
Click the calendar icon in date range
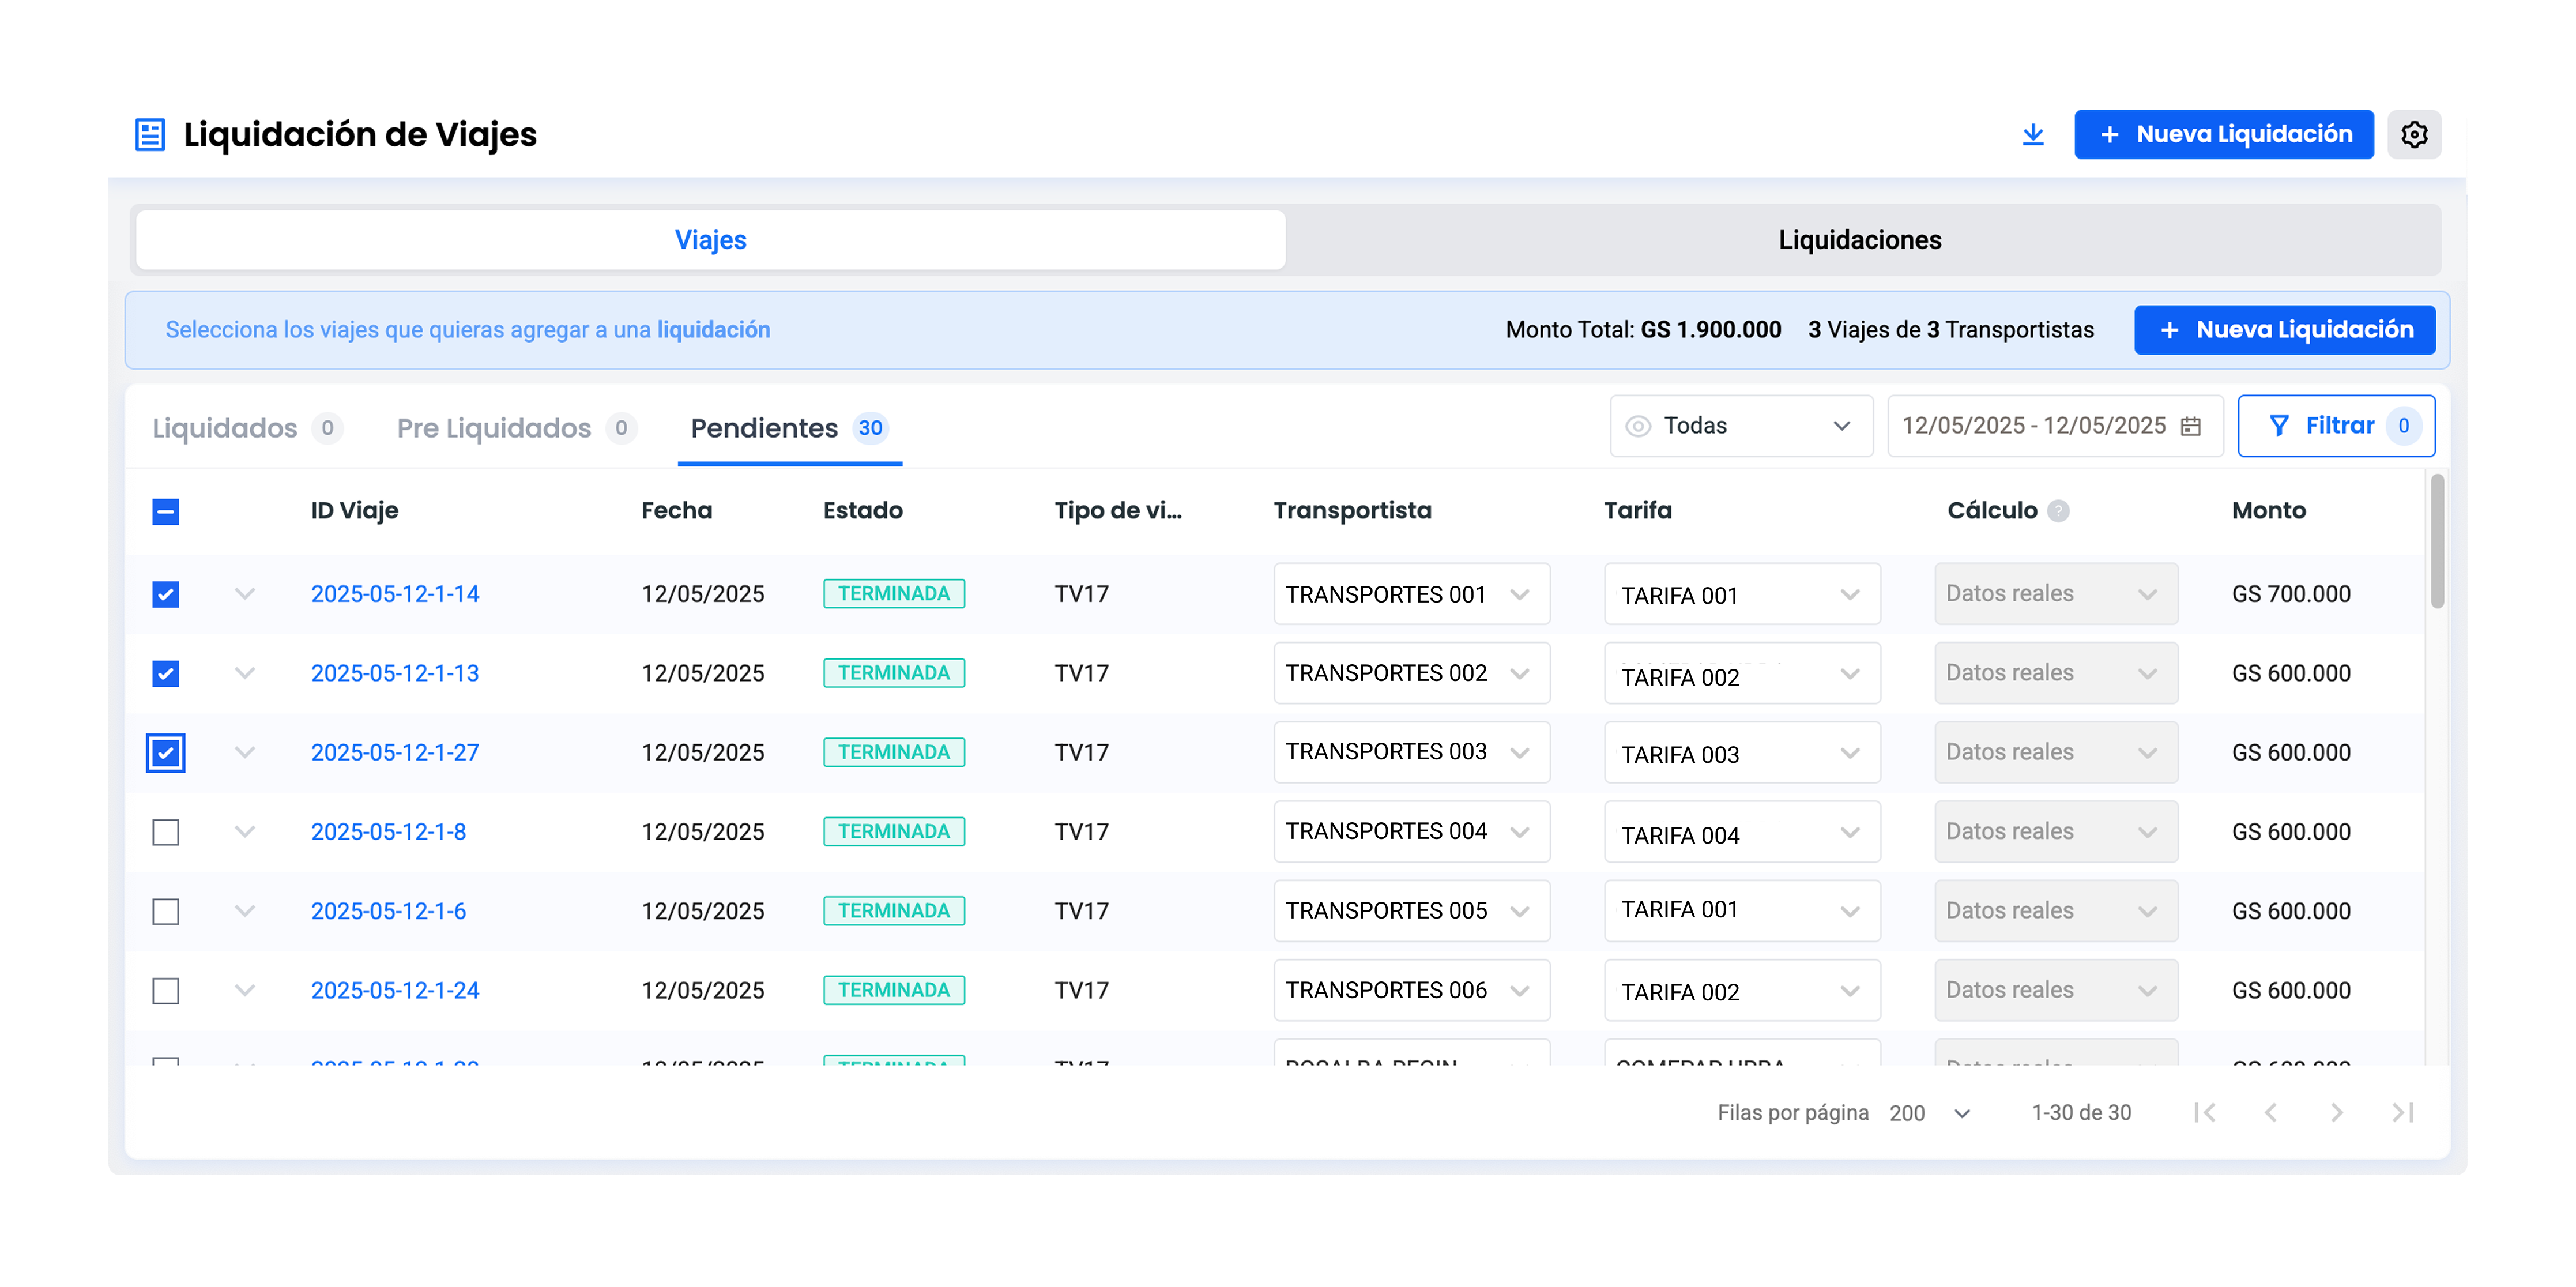[x=2190, y=426]
